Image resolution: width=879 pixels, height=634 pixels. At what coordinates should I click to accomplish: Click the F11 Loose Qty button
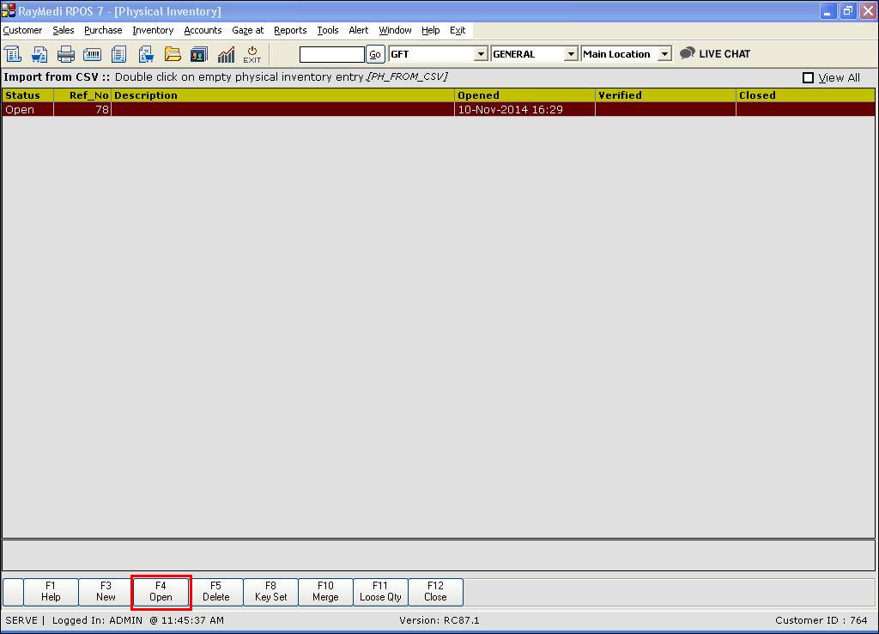tap(380, 592)
